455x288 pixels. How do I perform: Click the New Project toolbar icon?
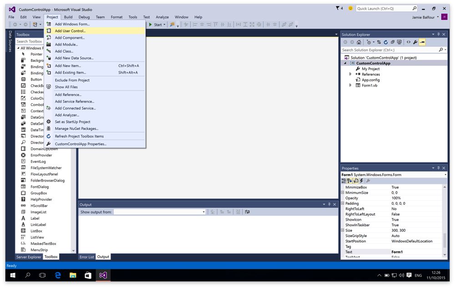coord(35,25)
